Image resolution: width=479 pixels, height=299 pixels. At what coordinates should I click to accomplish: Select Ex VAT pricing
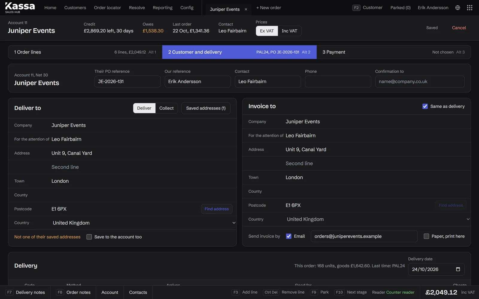267,31
